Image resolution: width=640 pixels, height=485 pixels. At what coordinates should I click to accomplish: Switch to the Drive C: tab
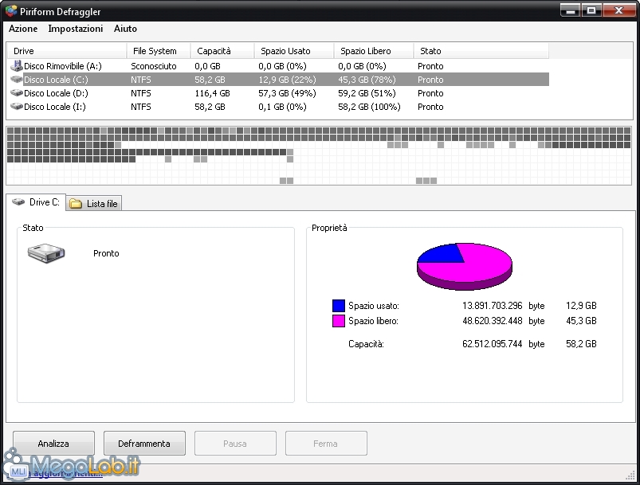(36, 202)
